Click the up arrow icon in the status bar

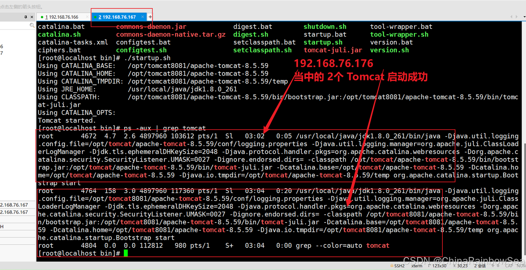coord(493,266)
